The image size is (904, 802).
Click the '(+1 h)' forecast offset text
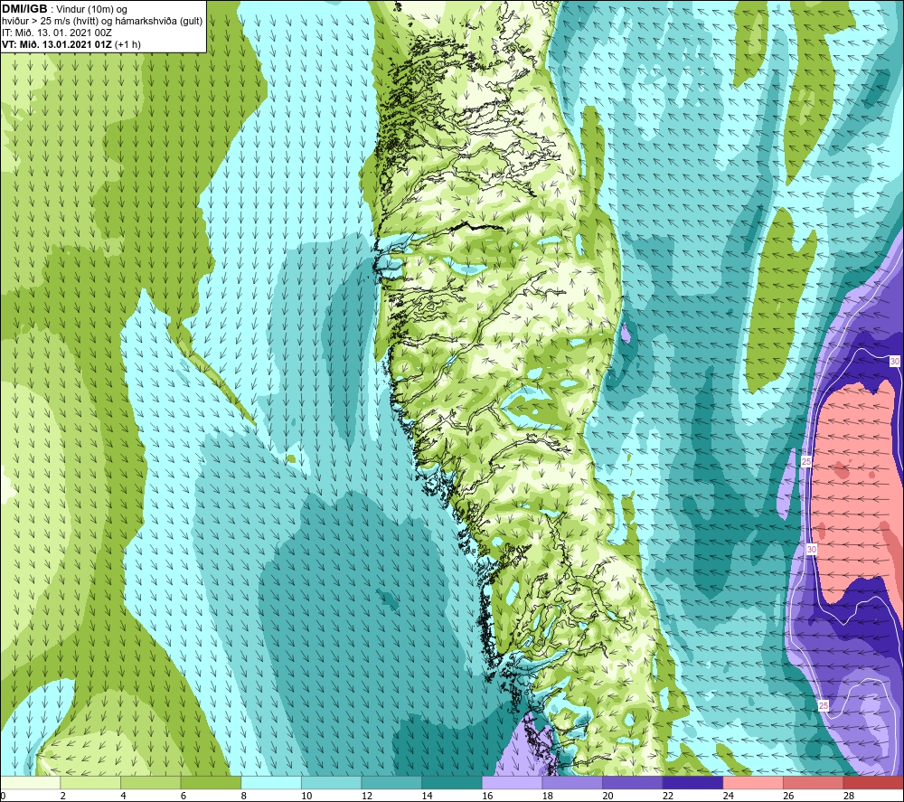tap(127, 44)
